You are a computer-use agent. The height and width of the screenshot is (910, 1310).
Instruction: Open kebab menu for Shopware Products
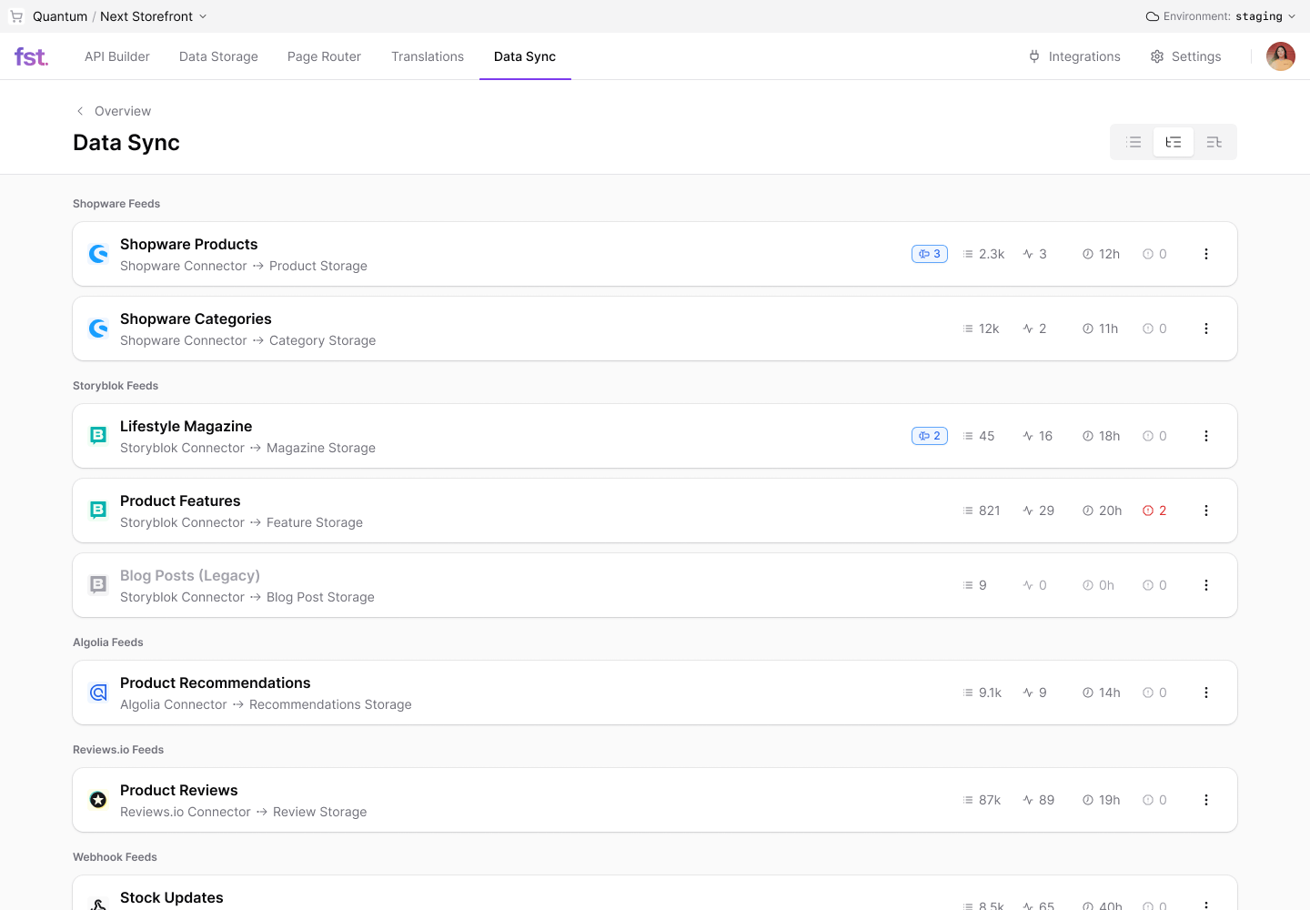1206,254
